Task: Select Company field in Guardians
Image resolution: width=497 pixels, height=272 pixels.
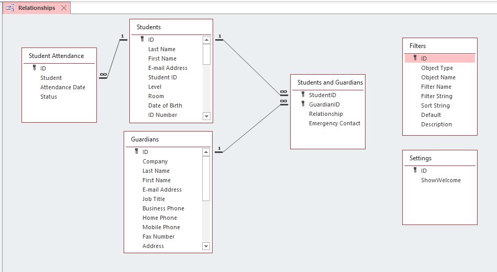Action: coord(155,161)
